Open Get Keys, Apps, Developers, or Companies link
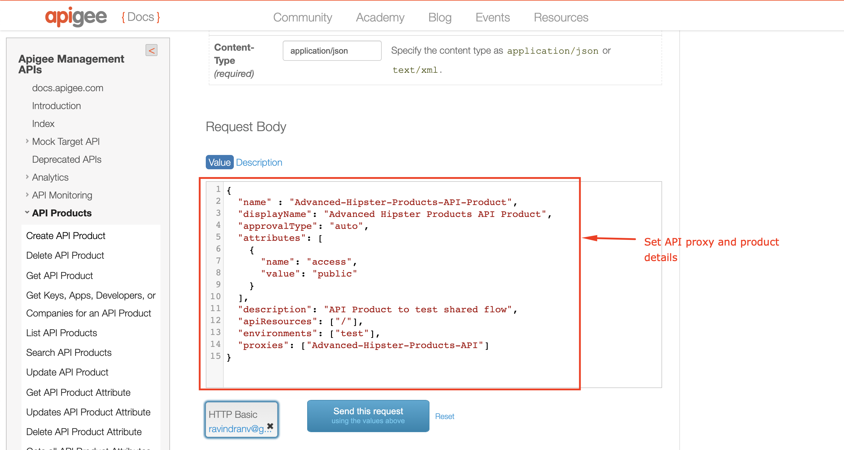 pyautogui.click(x=91, y=304)
